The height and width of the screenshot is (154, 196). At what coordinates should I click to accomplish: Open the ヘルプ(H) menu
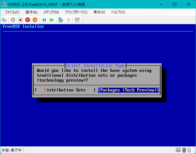118,12
